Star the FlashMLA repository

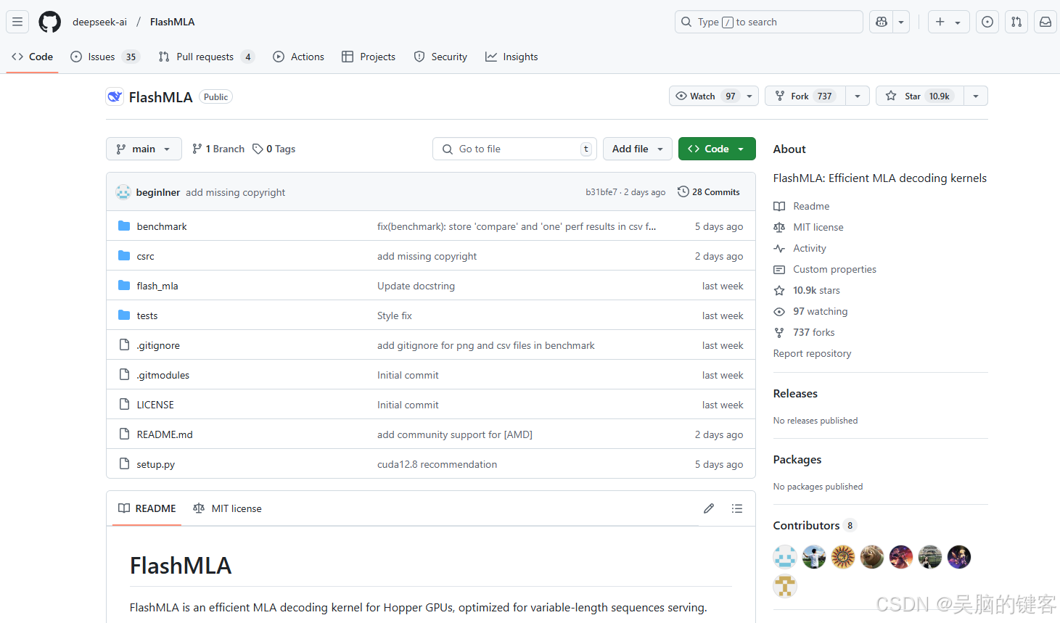click(920, 96)
